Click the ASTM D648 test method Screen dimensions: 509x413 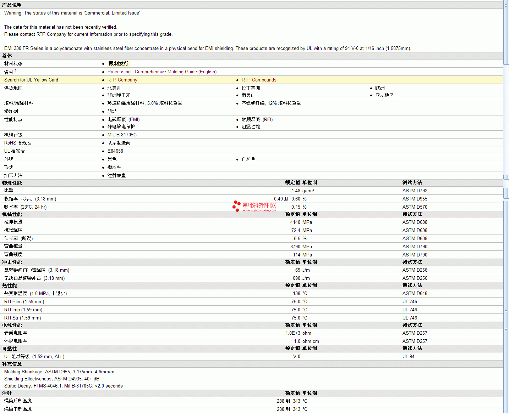415,293
